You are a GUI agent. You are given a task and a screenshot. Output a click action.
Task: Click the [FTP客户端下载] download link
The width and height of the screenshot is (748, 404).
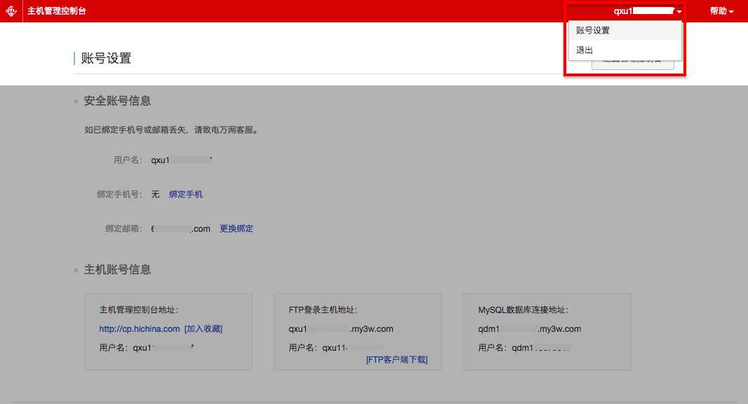(x=396, y=360)
